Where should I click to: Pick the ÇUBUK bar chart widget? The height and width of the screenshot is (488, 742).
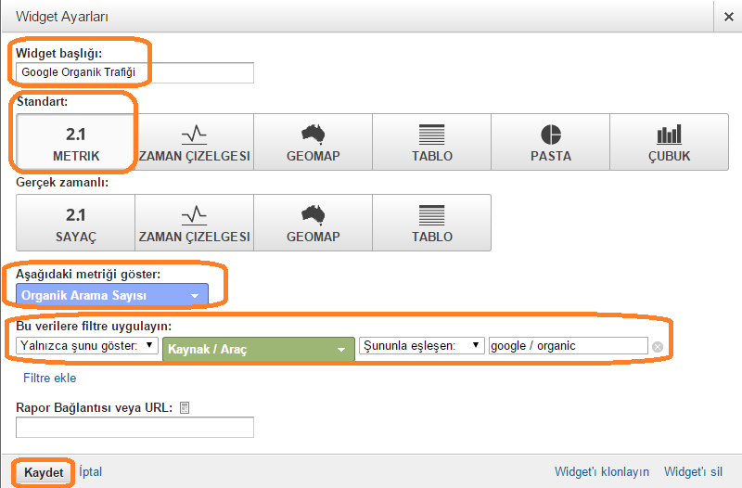click(x=669, y=142)
